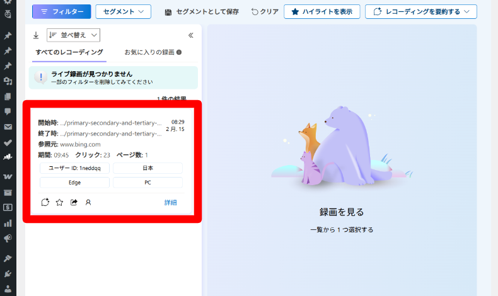The image size is (498, 296).
Task: Open Plugins plug icon in sidebar
Action: tap(8, 273)
